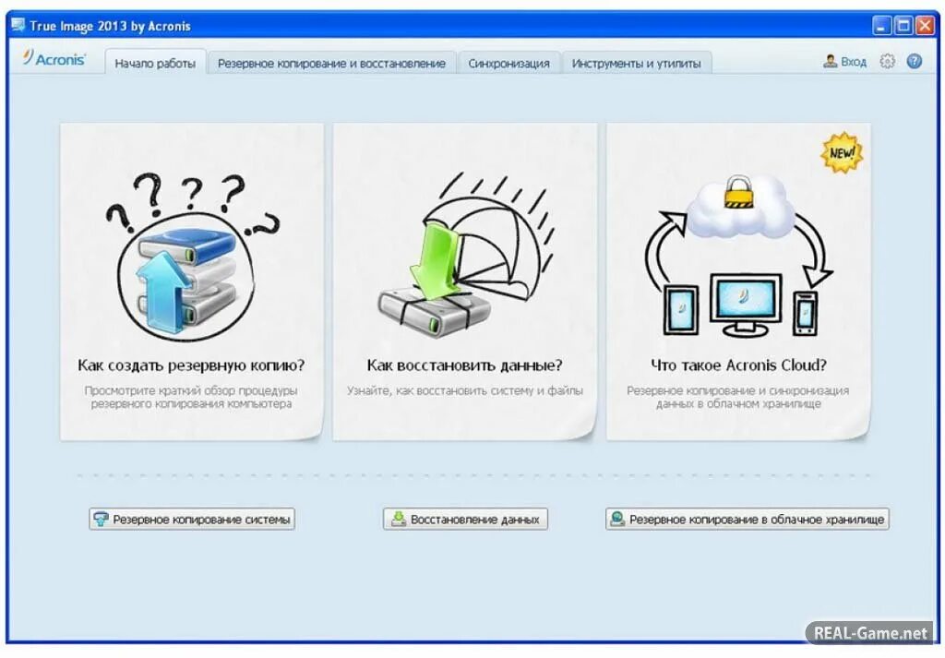Image resolution: width=945 pixels, height=658 pixels.
Task: Click the Вход sign-in link
Action: tap(854, 62)
